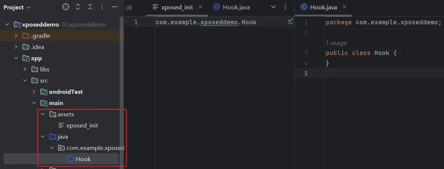Show the hidden editor tabs list
Screen dimensions: 444x169
pyautogui.click(x=273, y=7)
